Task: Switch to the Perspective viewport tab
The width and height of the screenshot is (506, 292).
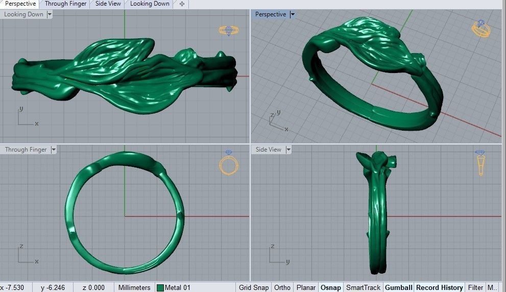Action: [x=20, y=4]
